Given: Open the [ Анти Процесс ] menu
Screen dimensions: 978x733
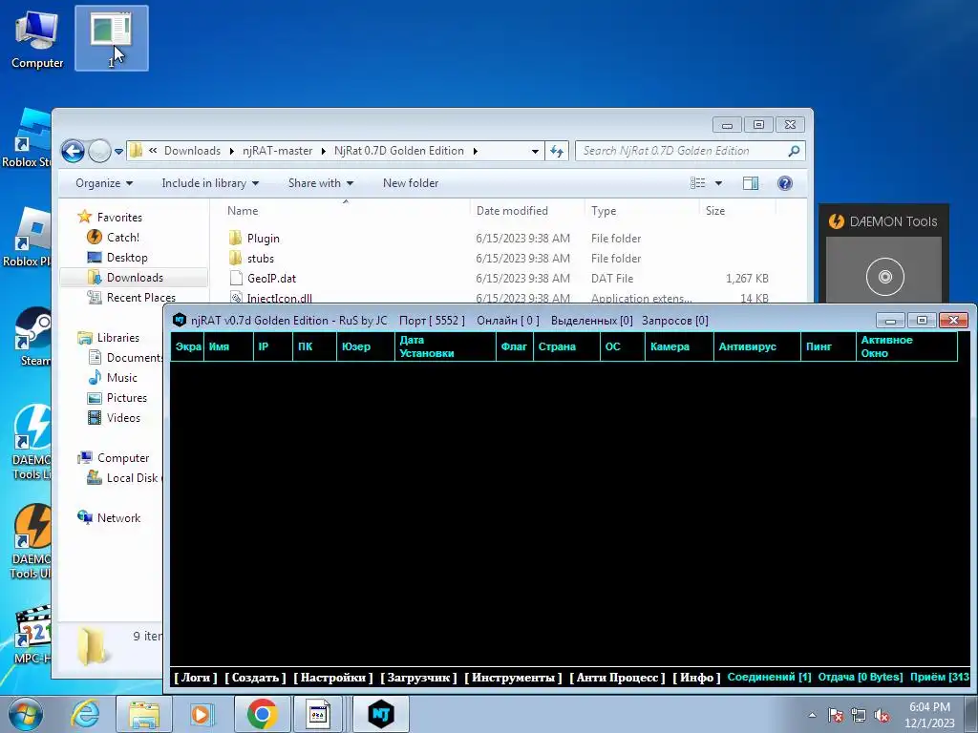Looking at the screenshot, I should click(618, 677).
